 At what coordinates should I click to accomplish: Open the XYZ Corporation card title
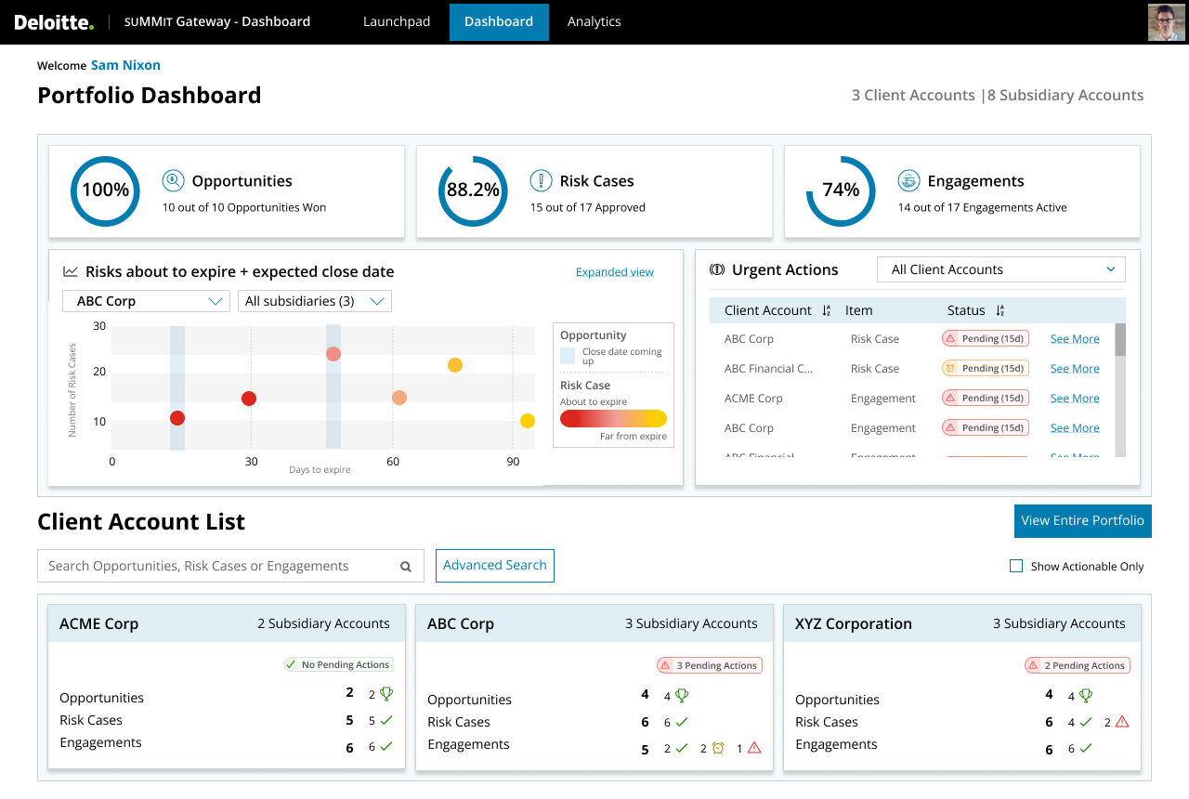[854, 624]
